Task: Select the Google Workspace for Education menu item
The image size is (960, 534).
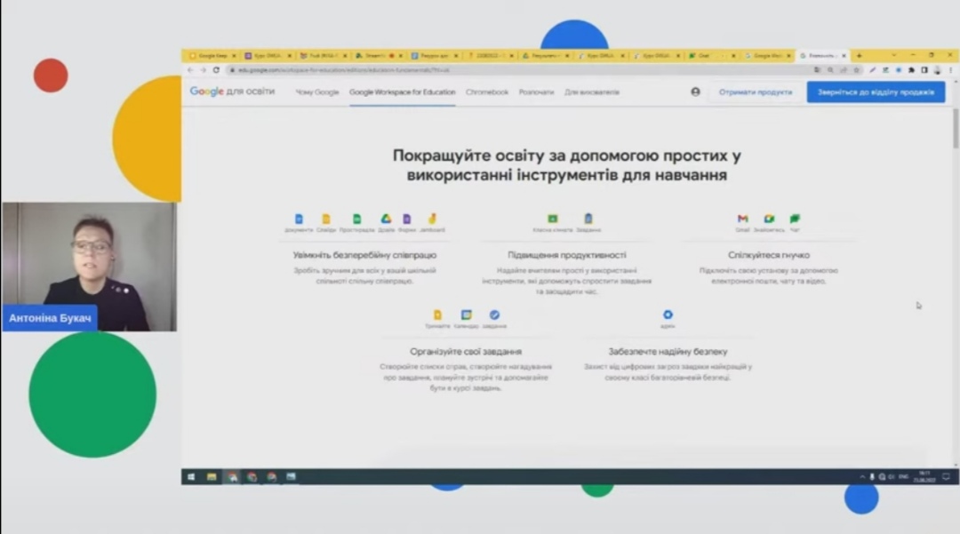Action: pyautogui.click(x=403, y=92)
